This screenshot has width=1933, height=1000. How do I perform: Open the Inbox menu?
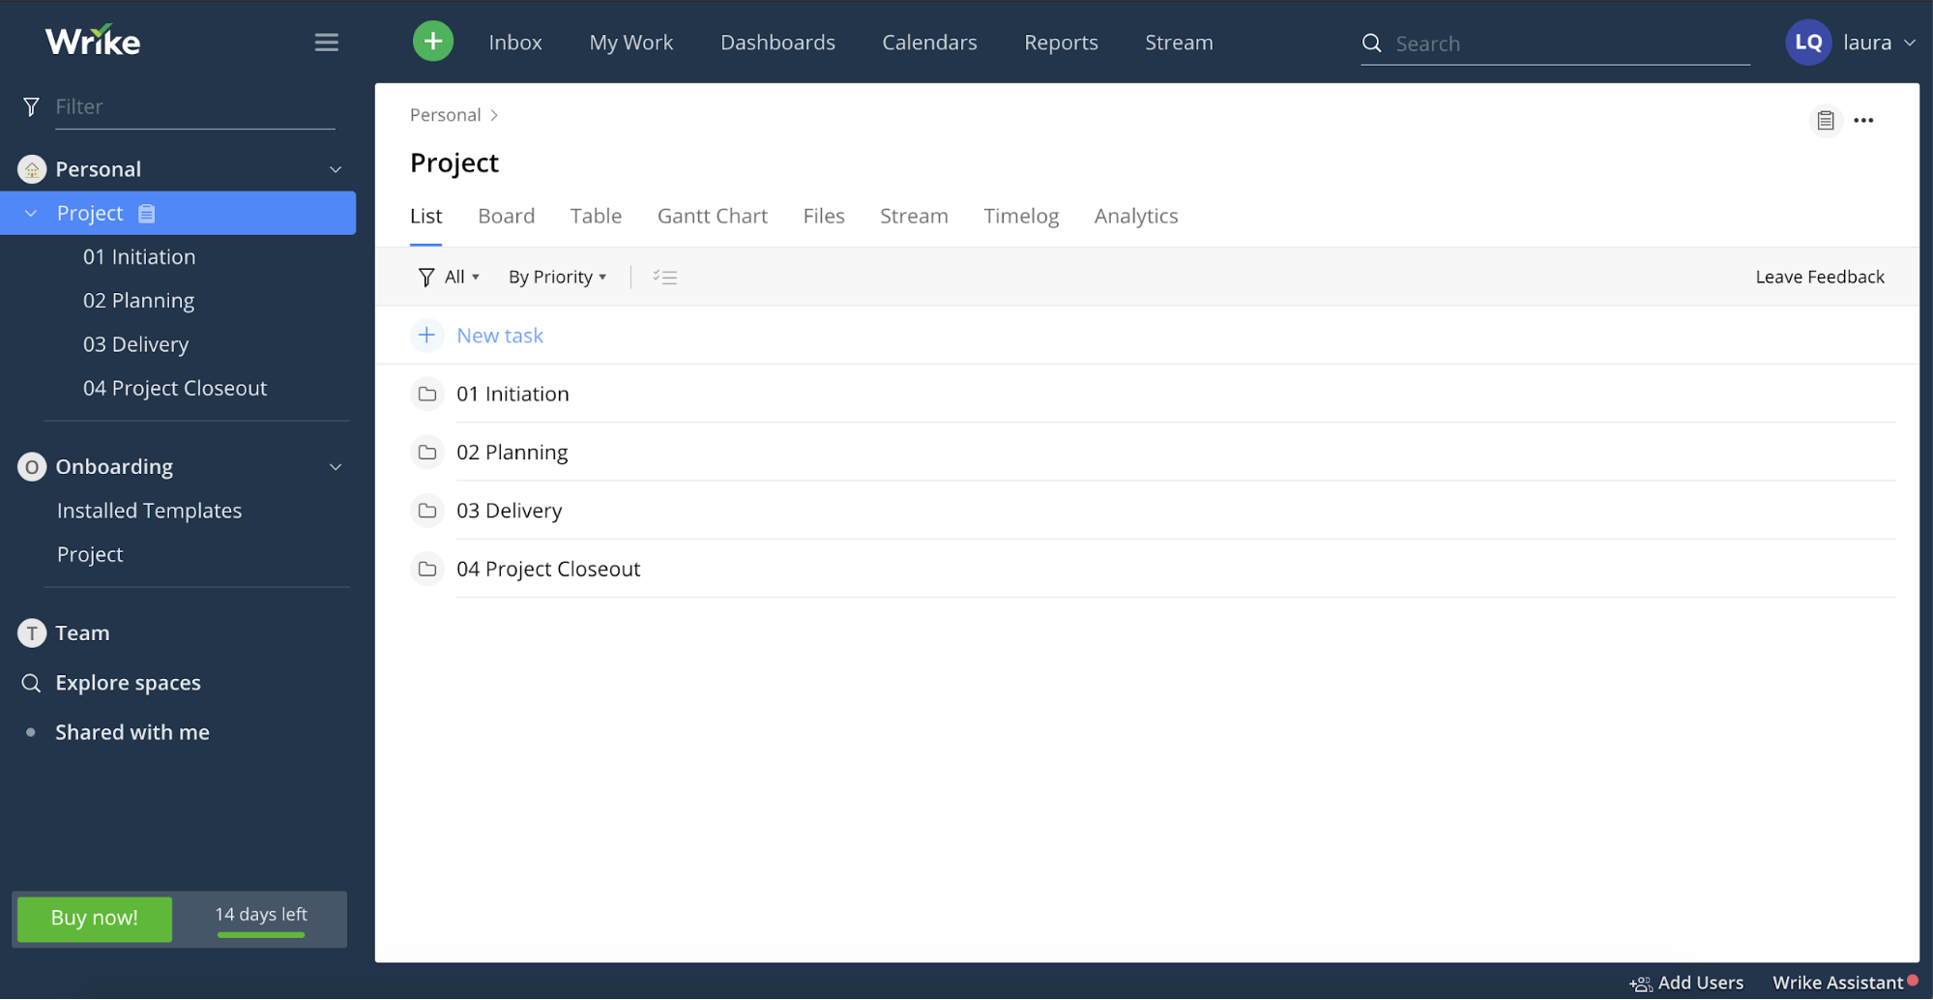point(515,43)
